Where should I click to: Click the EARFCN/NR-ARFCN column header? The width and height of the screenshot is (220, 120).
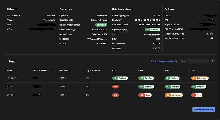tap(42, 70)
